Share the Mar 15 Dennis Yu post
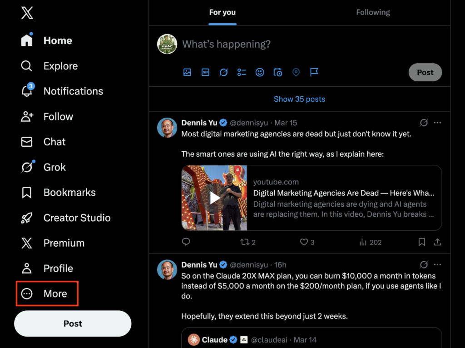The width and height of the screenshot is (465, 348). click(437, 242)
